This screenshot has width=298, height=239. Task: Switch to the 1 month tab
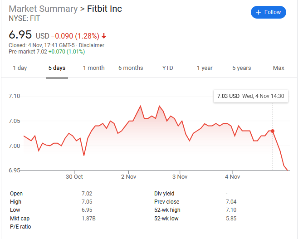93,68
